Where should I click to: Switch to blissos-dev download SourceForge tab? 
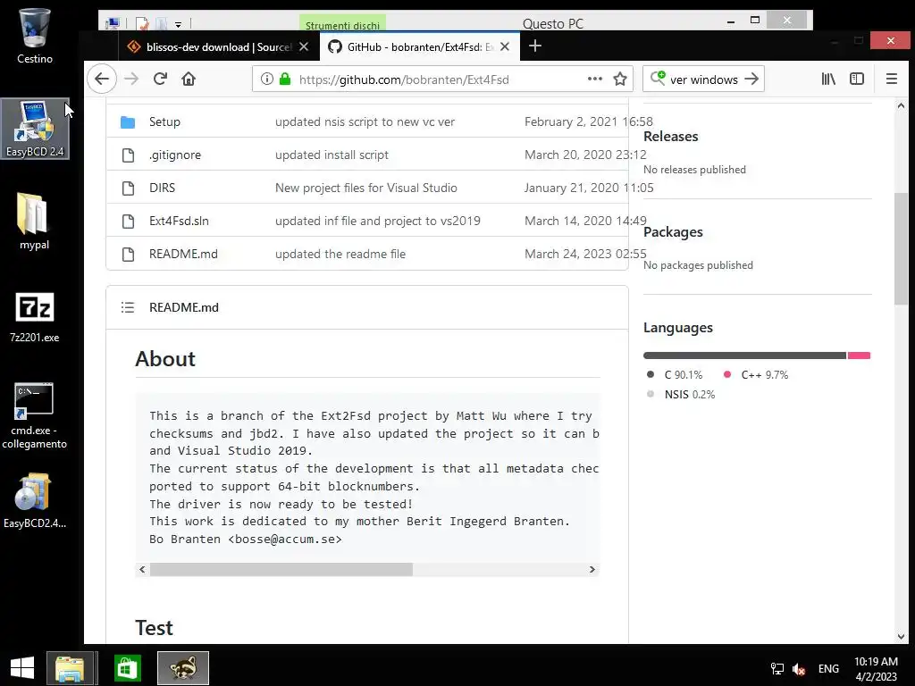220,46
